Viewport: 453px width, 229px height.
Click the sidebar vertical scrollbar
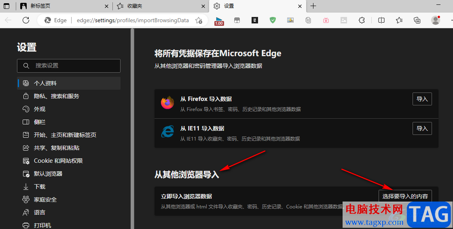click(132, 128)
